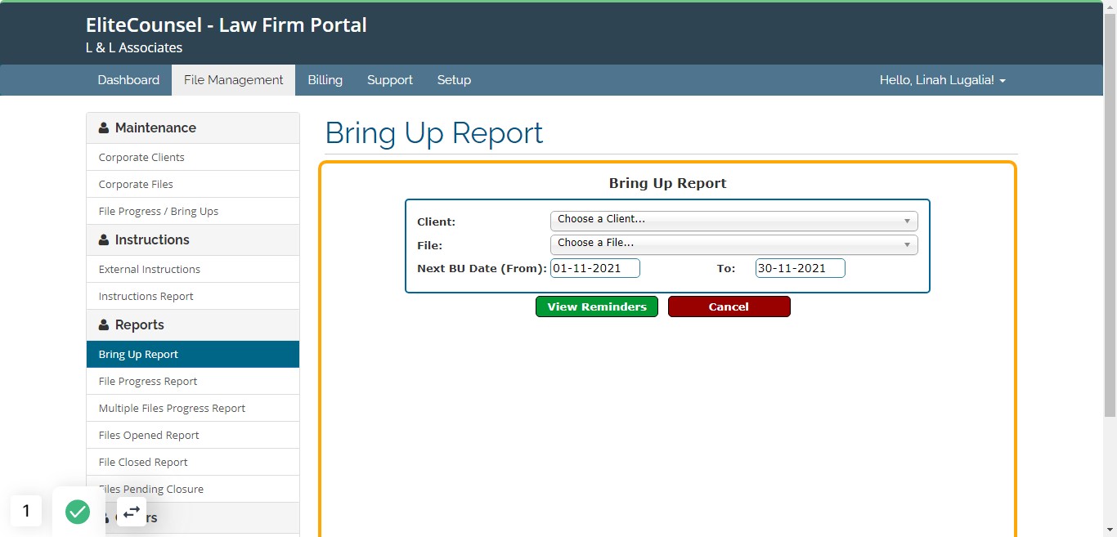Click the large Bring Up Report page heading
1117x537 pixels.
pos(434,132)
